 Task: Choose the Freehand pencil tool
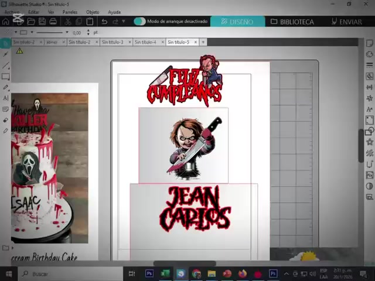click(x=5, y=87)
